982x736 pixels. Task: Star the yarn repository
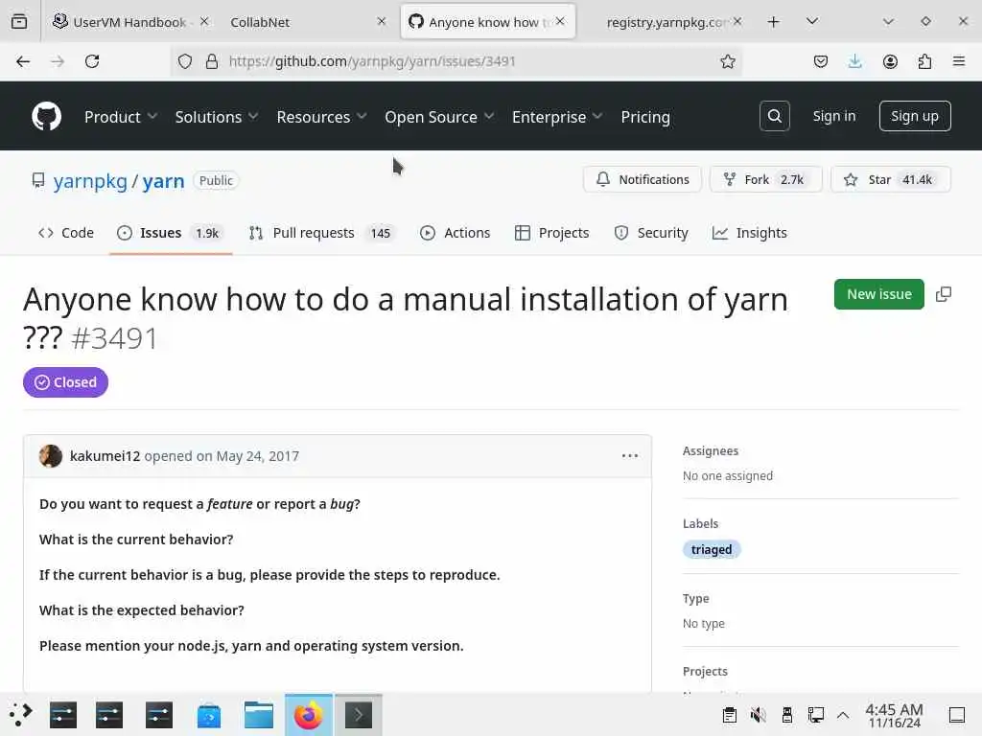coord(890,179)
